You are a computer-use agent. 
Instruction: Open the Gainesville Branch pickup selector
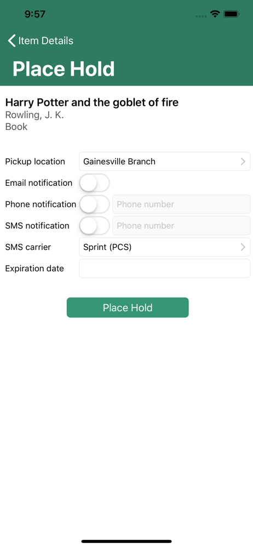(165, 162)
